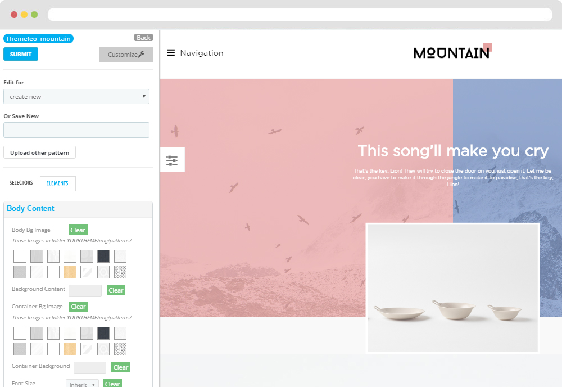Image resolution: width=562 pixels, height=387 pixels.
Task: Pick the orange Container Bg pattern swatch
Action: [70, 349]
